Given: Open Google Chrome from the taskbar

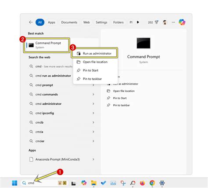Looking at the screenshot, I should (x=152, y=183).
